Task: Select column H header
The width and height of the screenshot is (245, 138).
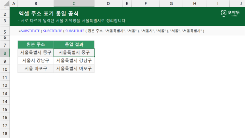Action: 195,4
